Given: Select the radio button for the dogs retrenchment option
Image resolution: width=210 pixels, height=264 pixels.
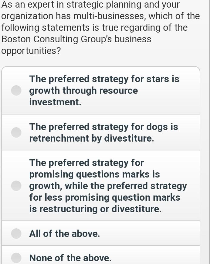Looking at the screenshot, I should tap(16, 132).
